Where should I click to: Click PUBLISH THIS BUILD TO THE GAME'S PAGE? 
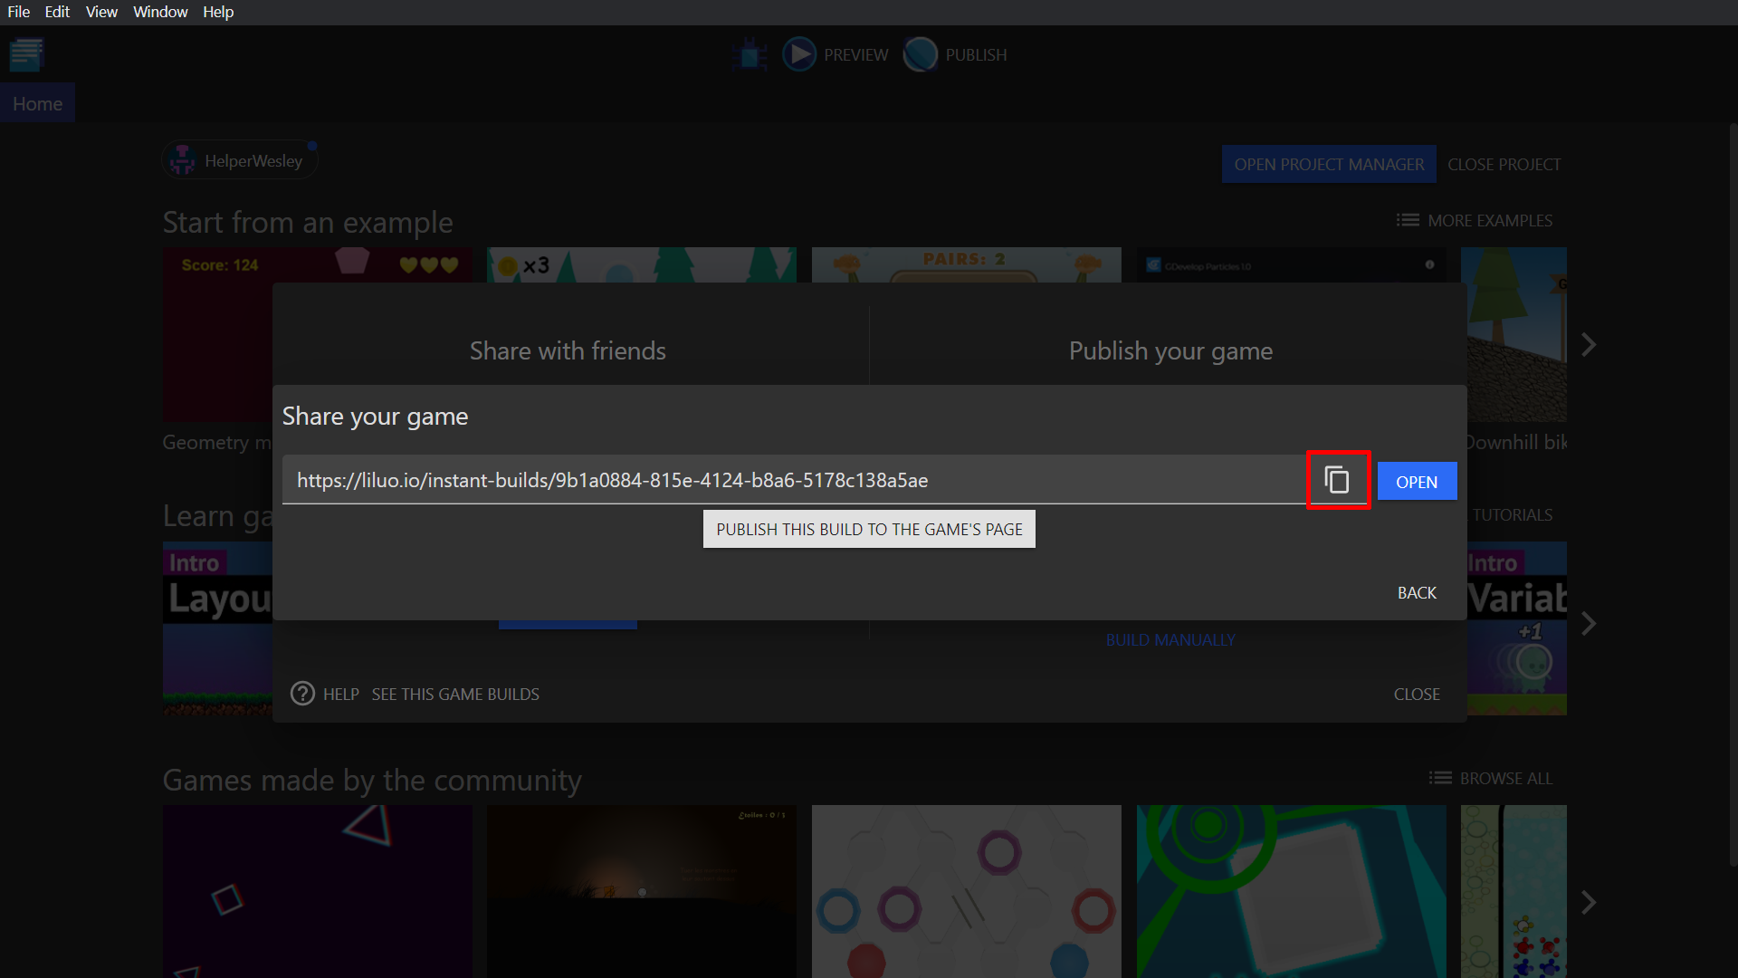[x=869, y=528]
